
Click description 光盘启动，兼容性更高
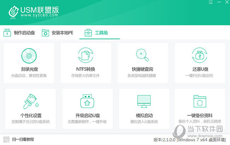(x=29, y=76)
